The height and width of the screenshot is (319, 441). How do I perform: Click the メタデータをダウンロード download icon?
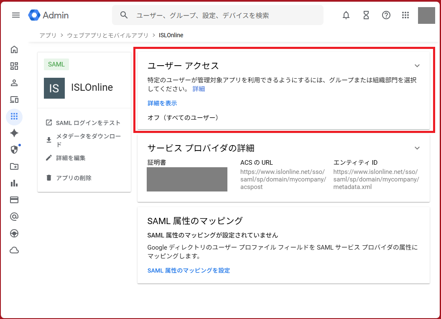click(x=49, y=140)
